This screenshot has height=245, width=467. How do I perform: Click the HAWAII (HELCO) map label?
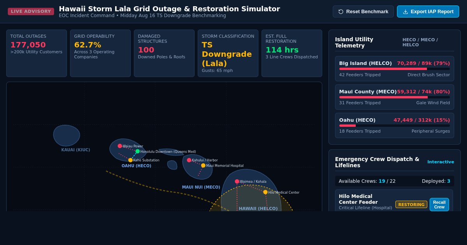tap(258, 209)
